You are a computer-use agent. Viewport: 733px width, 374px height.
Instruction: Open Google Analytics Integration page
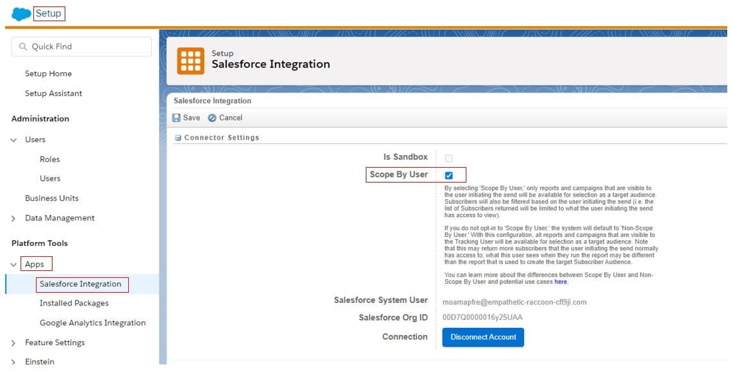(x=92, y=323)
